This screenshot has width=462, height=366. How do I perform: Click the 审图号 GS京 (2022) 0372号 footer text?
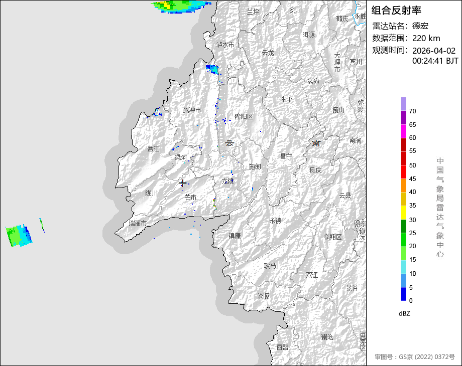(x=414, y=357)
